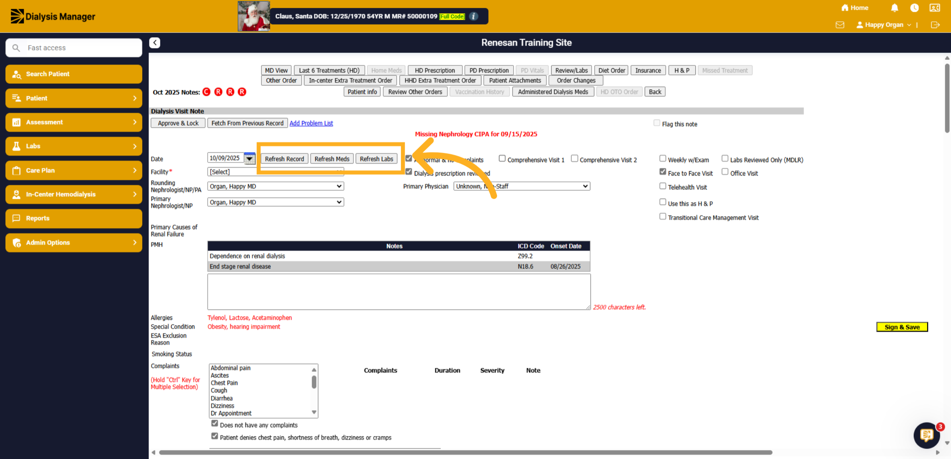This screenshot has width=951, height=459.
Task: Expand the Labs sidebar menu
Action: coord(74,146)
